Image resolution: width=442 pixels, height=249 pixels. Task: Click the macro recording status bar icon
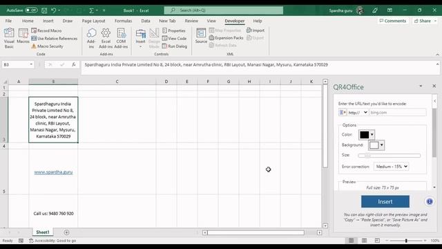(x=21, y=241)
